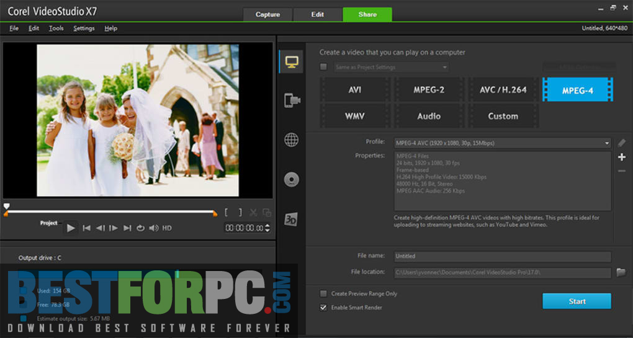Screen dimensions: 633x338
Task: Remove profile with the minus icon
Action: [x=622, y=171]
